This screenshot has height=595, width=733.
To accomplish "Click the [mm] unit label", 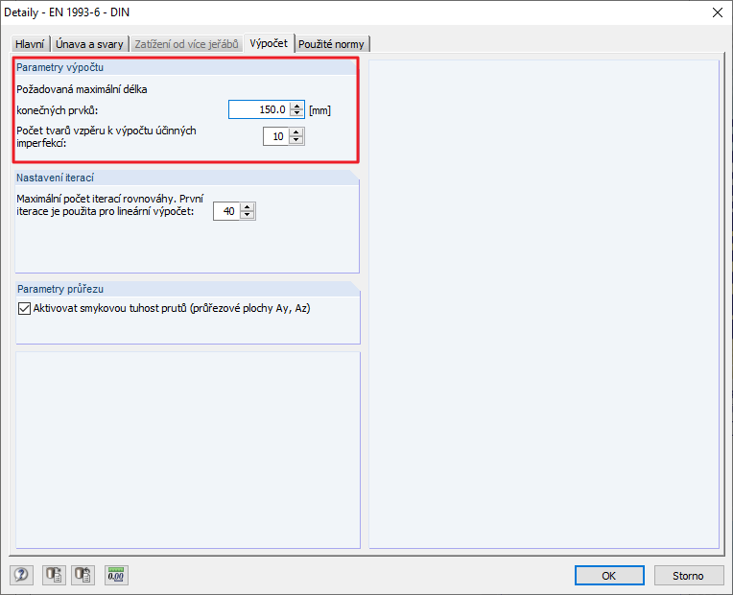I will [x=319, y=110].
